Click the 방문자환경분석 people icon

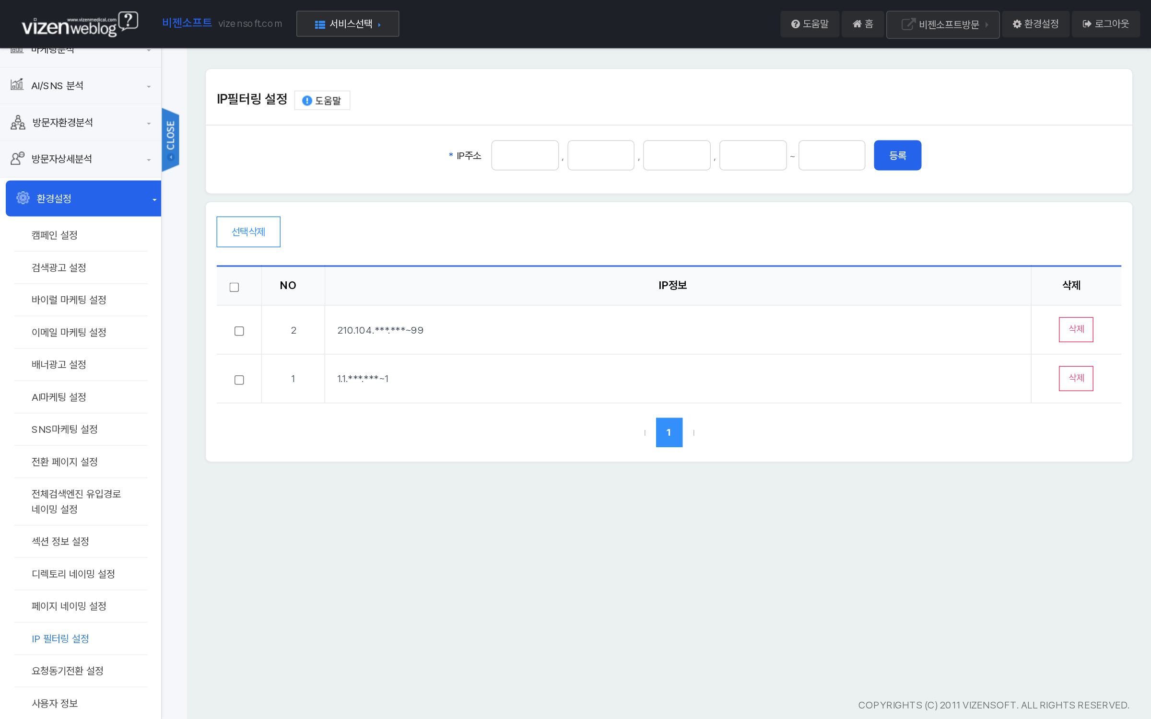point(18,122)
